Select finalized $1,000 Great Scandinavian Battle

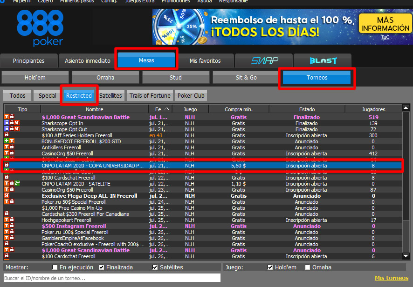click(x=203, y=117)
